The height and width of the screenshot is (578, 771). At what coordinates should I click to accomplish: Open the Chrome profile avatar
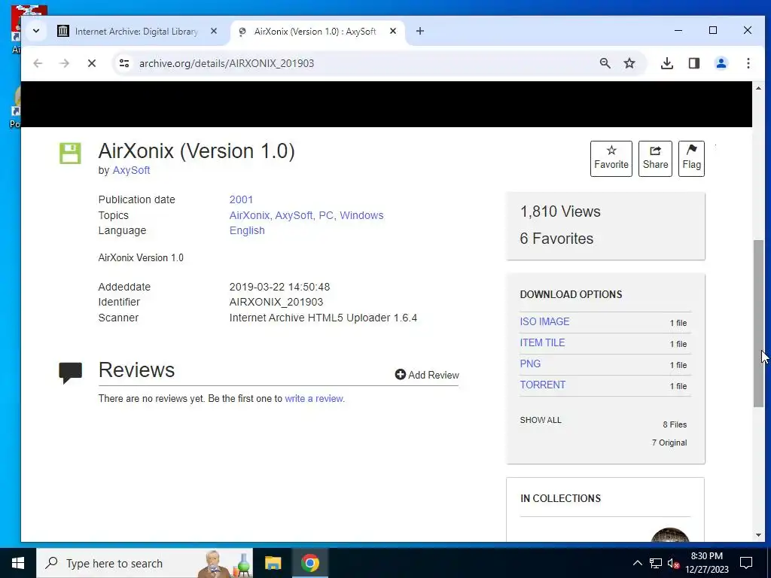pyautogui.click(x=721, y=63)
